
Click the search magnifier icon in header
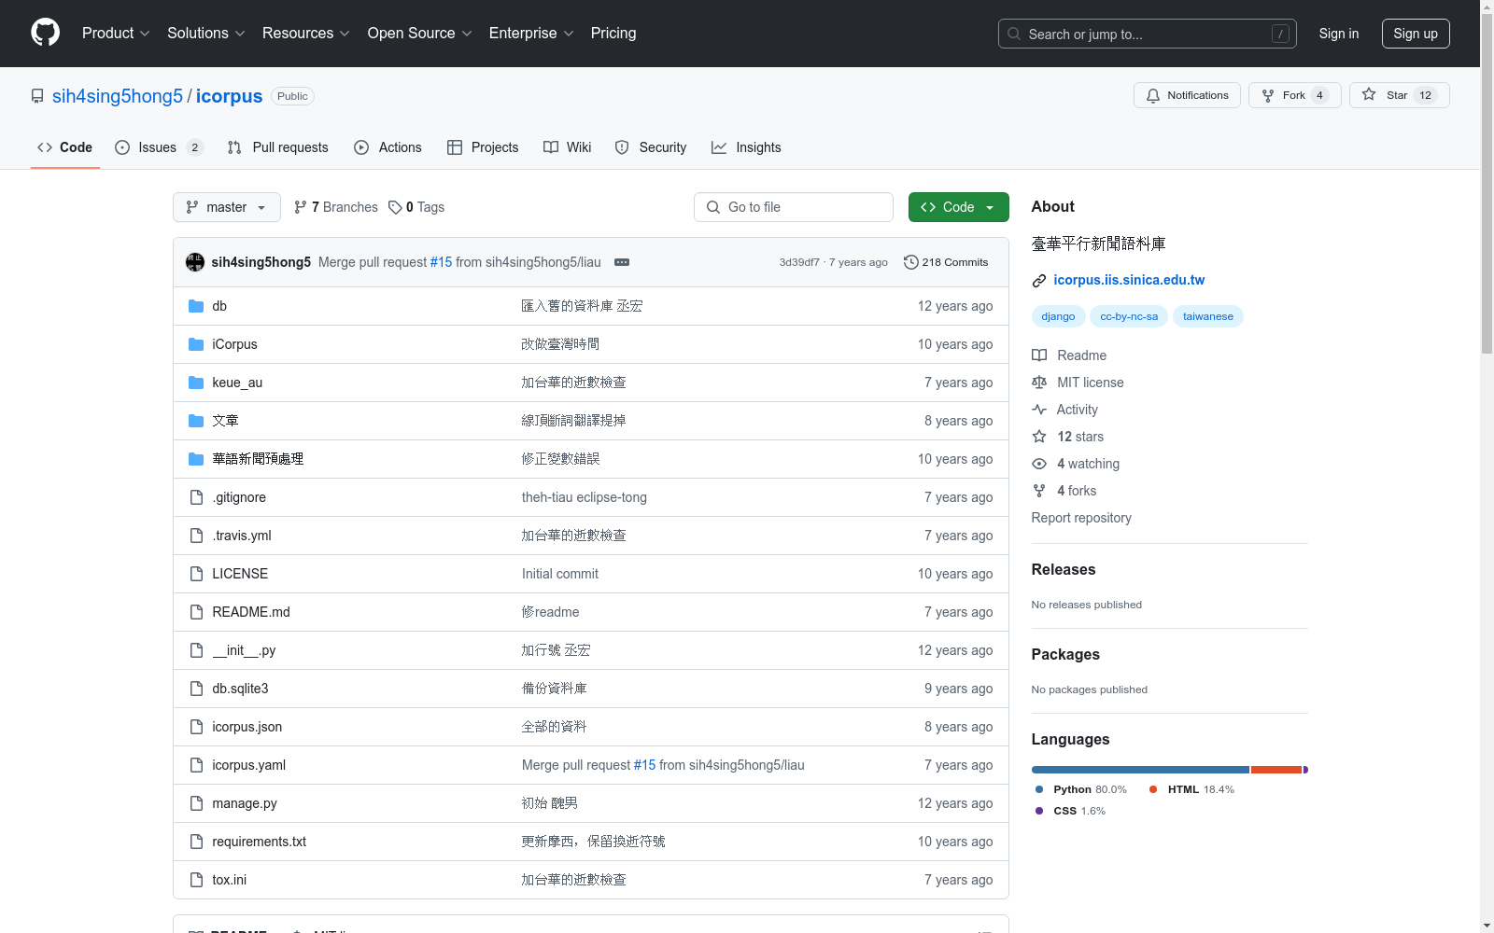1014,34
